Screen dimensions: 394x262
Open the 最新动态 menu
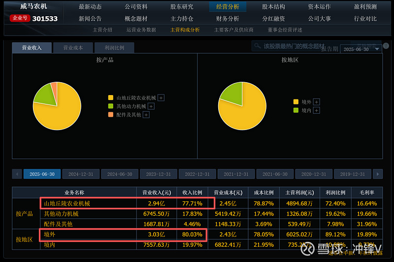[x=90, y=7]
